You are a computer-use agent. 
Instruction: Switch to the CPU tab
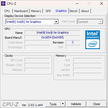click(x=7, y=11)
